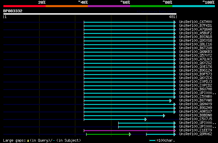Select the UniRef100_Q6H4Y9 subject name
The image size is (218, 143).
[196, 104]
